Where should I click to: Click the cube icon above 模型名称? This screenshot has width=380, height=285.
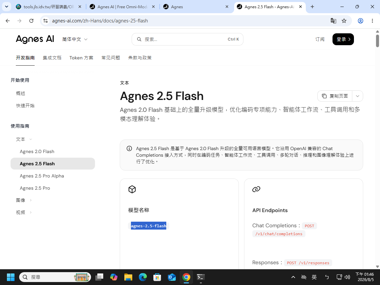tap(132, 189)
